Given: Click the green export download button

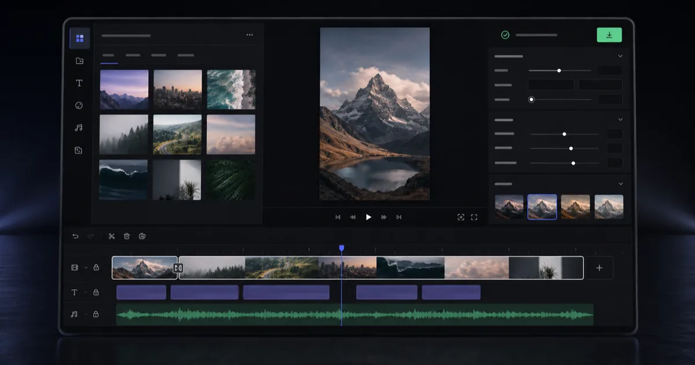Looking at the screenshot, I should pyautogui.click(x=609, y=35).
